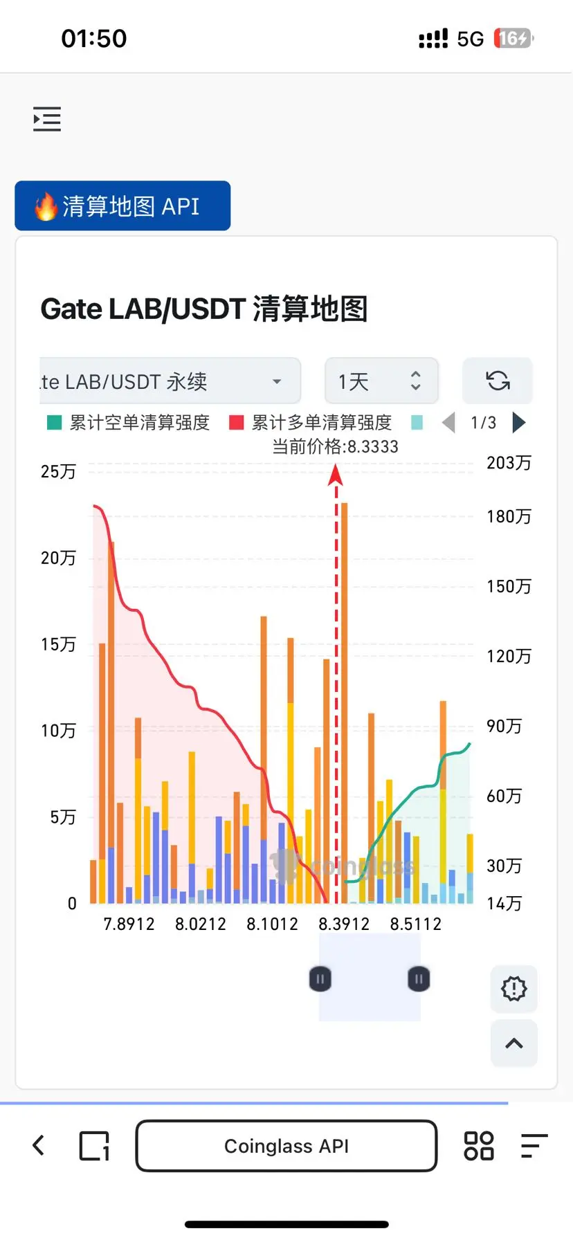The height and width of the screenshot is (1240, 573).
Task: Tap the 01:50 clock in status bar
Action: tap(94, 38)
